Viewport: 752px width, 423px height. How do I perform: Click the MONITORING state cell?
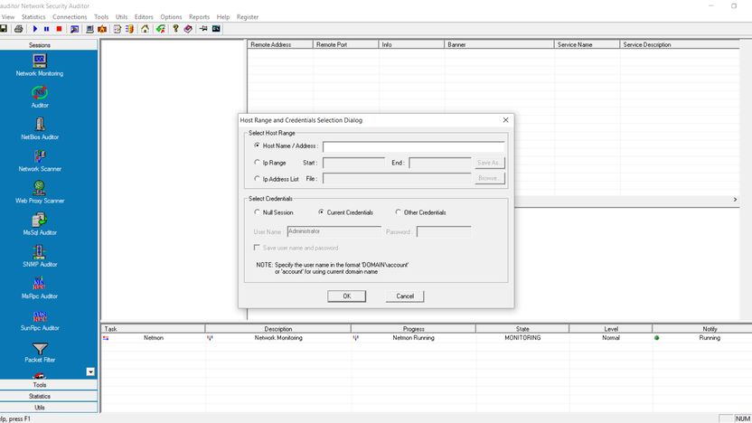[522, 338]
